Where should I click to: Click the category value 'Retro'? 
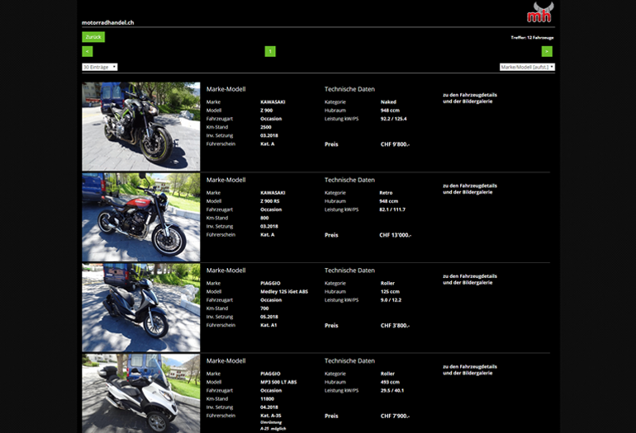386,193
